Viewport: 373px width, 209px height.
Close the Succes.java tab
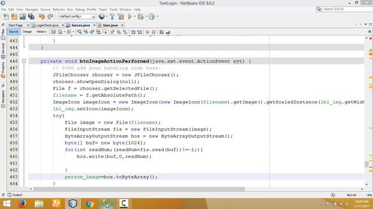coord(94,25)
